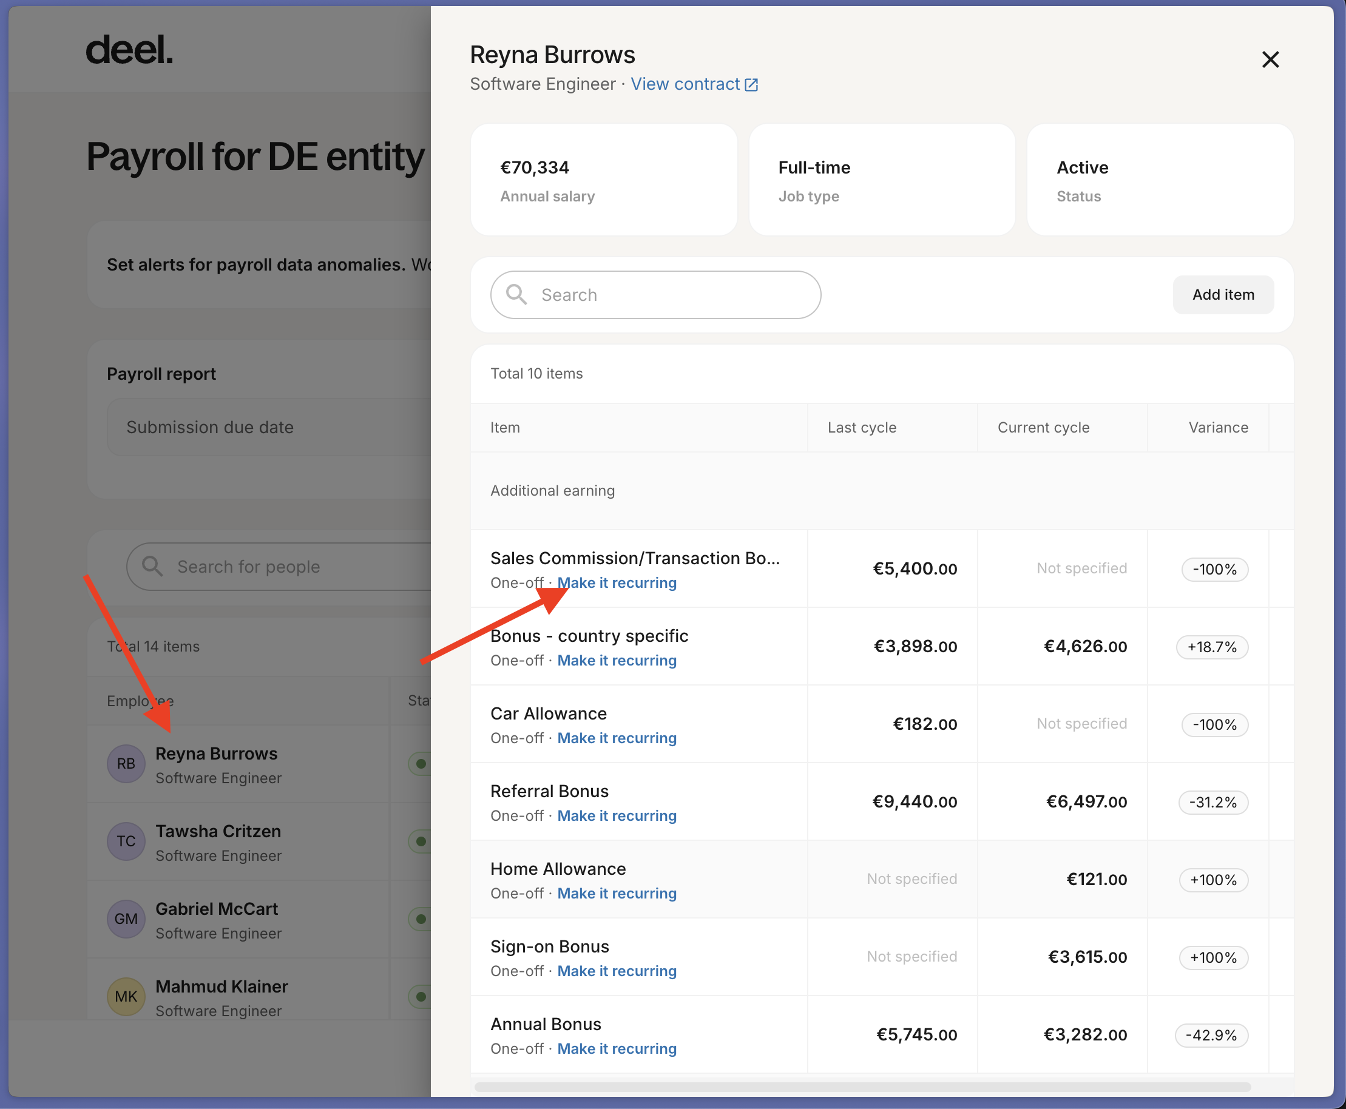1346x1109 pixels.
Task: Open the View contract link
Action: [x=685, y=84]
